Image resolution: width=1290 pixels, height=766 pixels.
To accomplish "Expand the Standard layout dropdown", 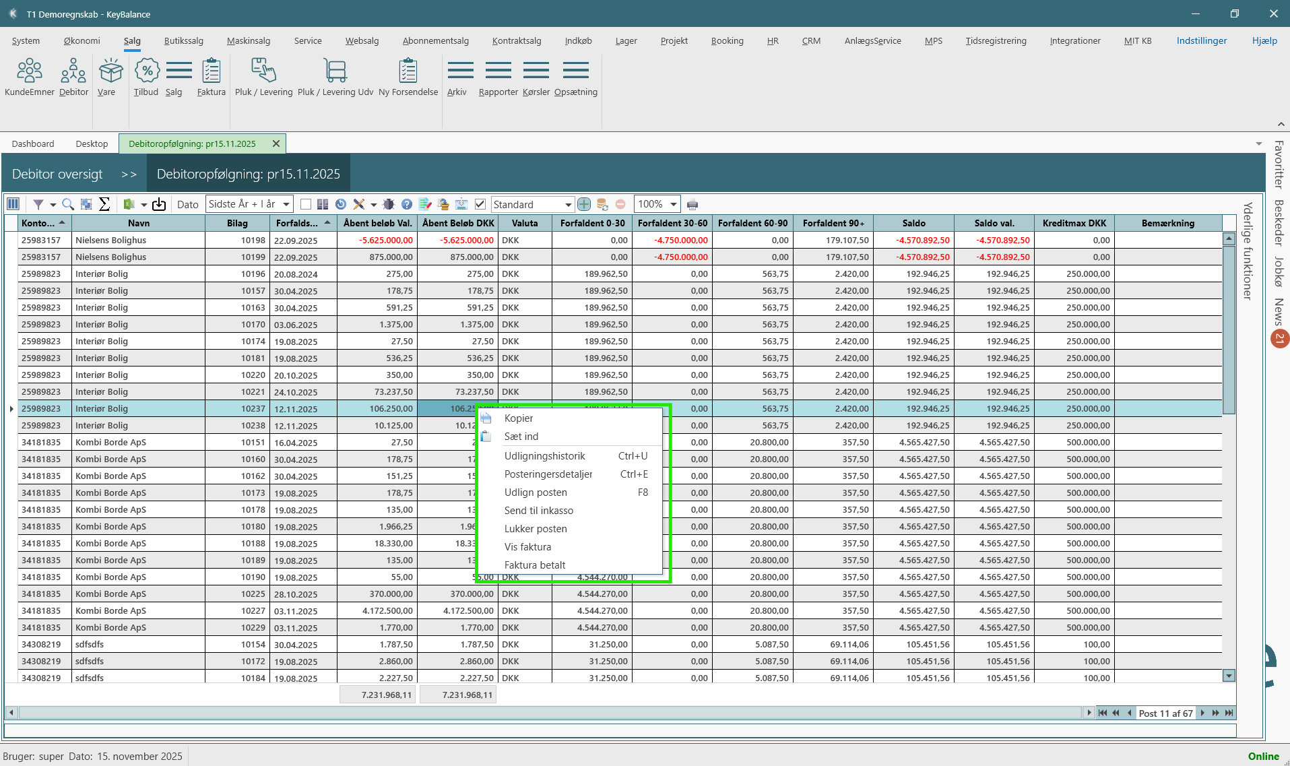I will coord(568,204).
